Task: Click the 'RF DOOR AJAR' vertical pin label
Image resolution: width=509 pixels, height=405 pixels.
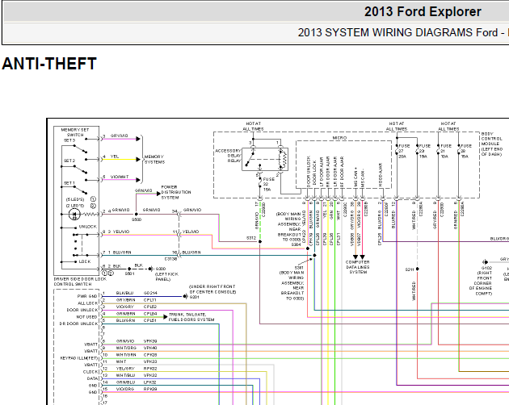Action: click(x=342, y=172)
